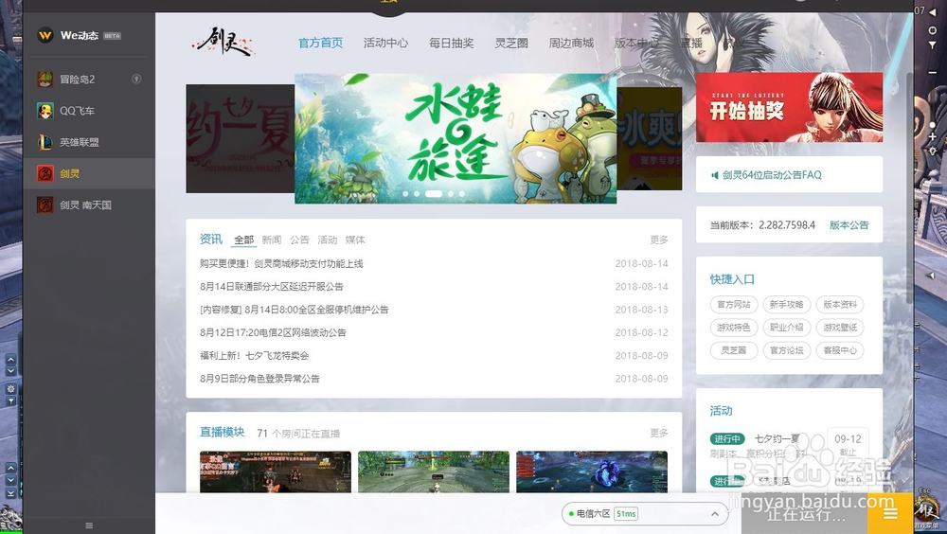Image resolution: width=947 pixels, height=534 pixels.
Task: Click the 新手攻略 quick entry button
Action: tap(787, 305)
